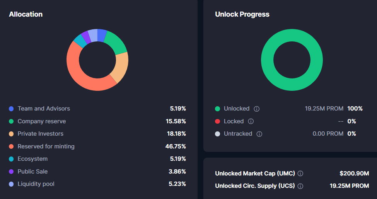Click the Unlocked Market Cap (UMC) label

pos(255,173)
